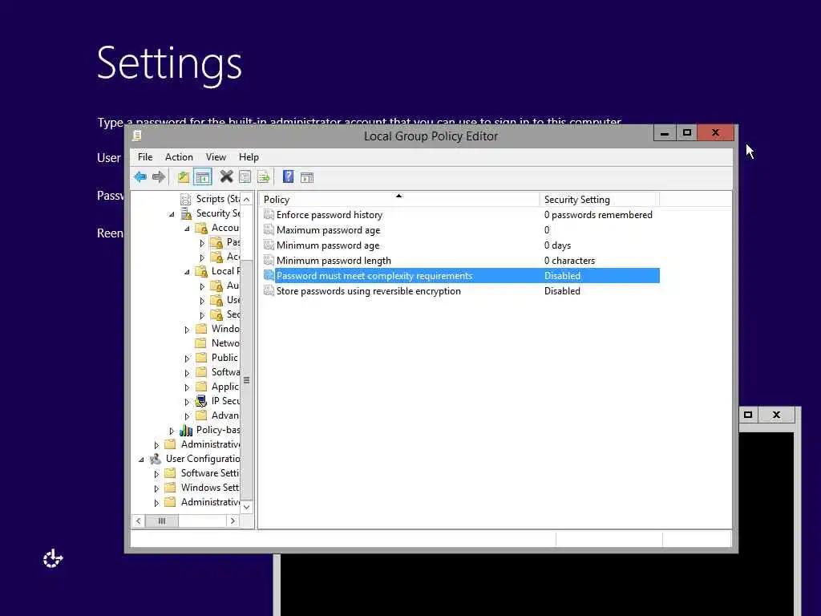Click the Up One Level folder icon
This screenshot has width=821, height=616.
(x=184, y=177)
